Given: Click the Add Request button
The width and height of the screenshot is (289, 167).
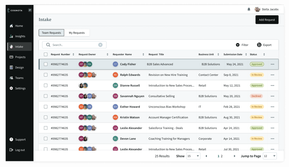Looking at the screenshot, I should 267,20.
